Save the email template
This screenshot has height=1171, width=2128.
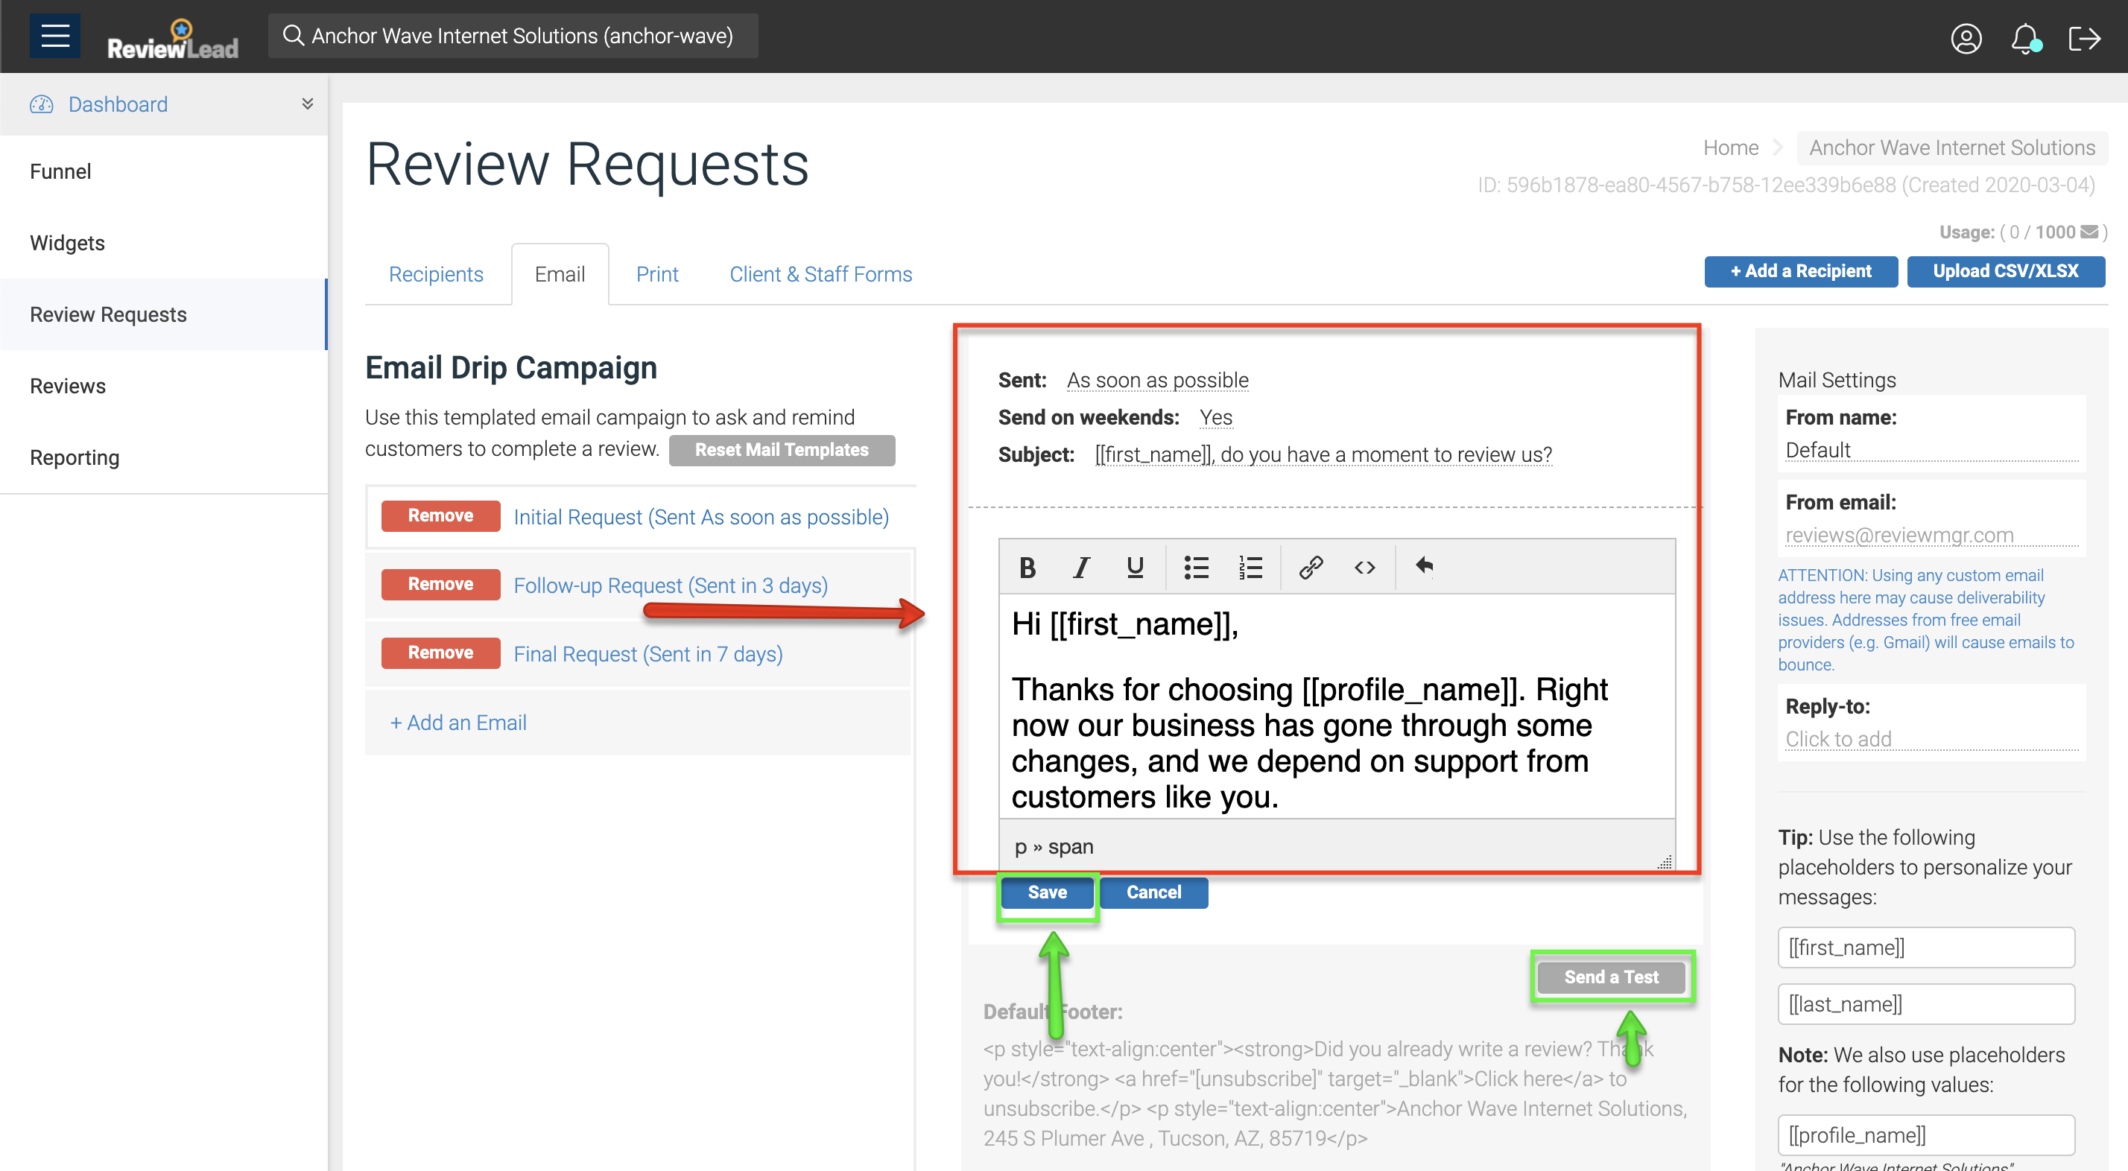pos(1047,892)
